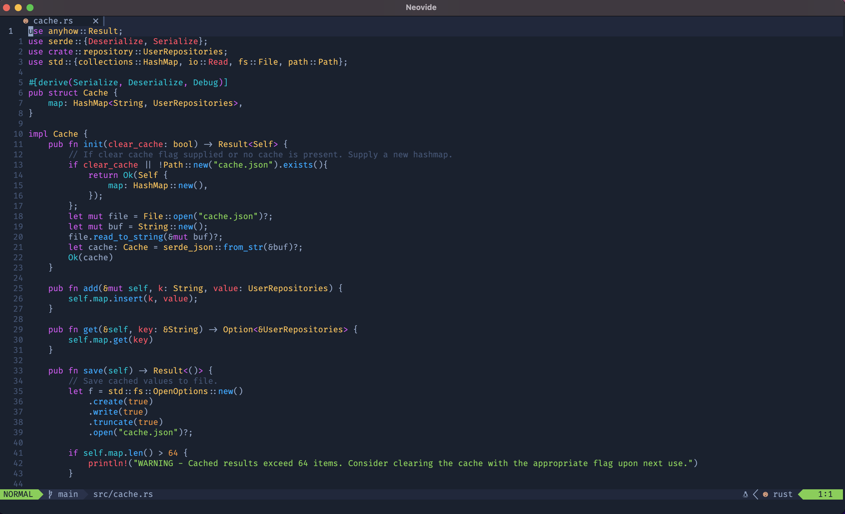Click '.open("cache.json")?;' builder call
Image resolution: width=845 pixels, height=514 pixels.
coord(141,432)
